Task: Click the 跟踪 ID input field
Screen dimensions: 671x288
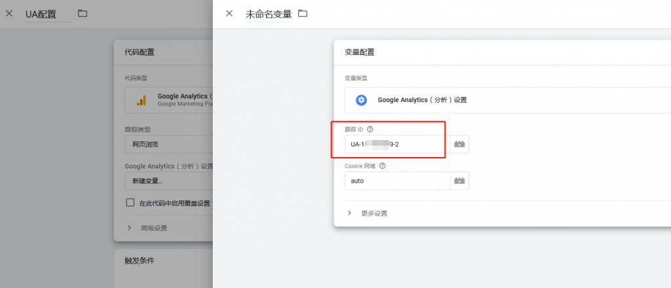Action: click(x=397, y=145)
